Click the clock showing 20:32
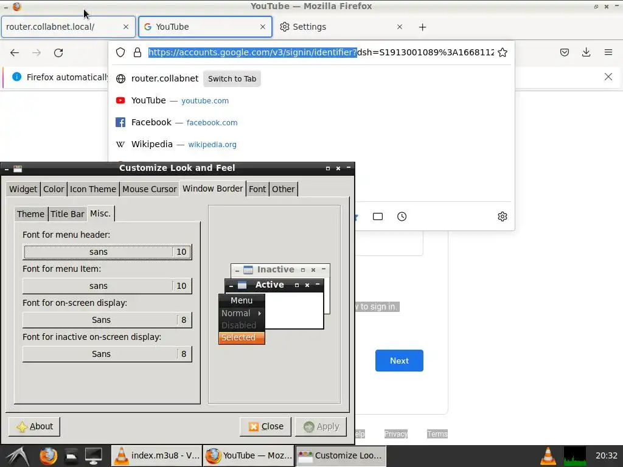 pos(607,456)
